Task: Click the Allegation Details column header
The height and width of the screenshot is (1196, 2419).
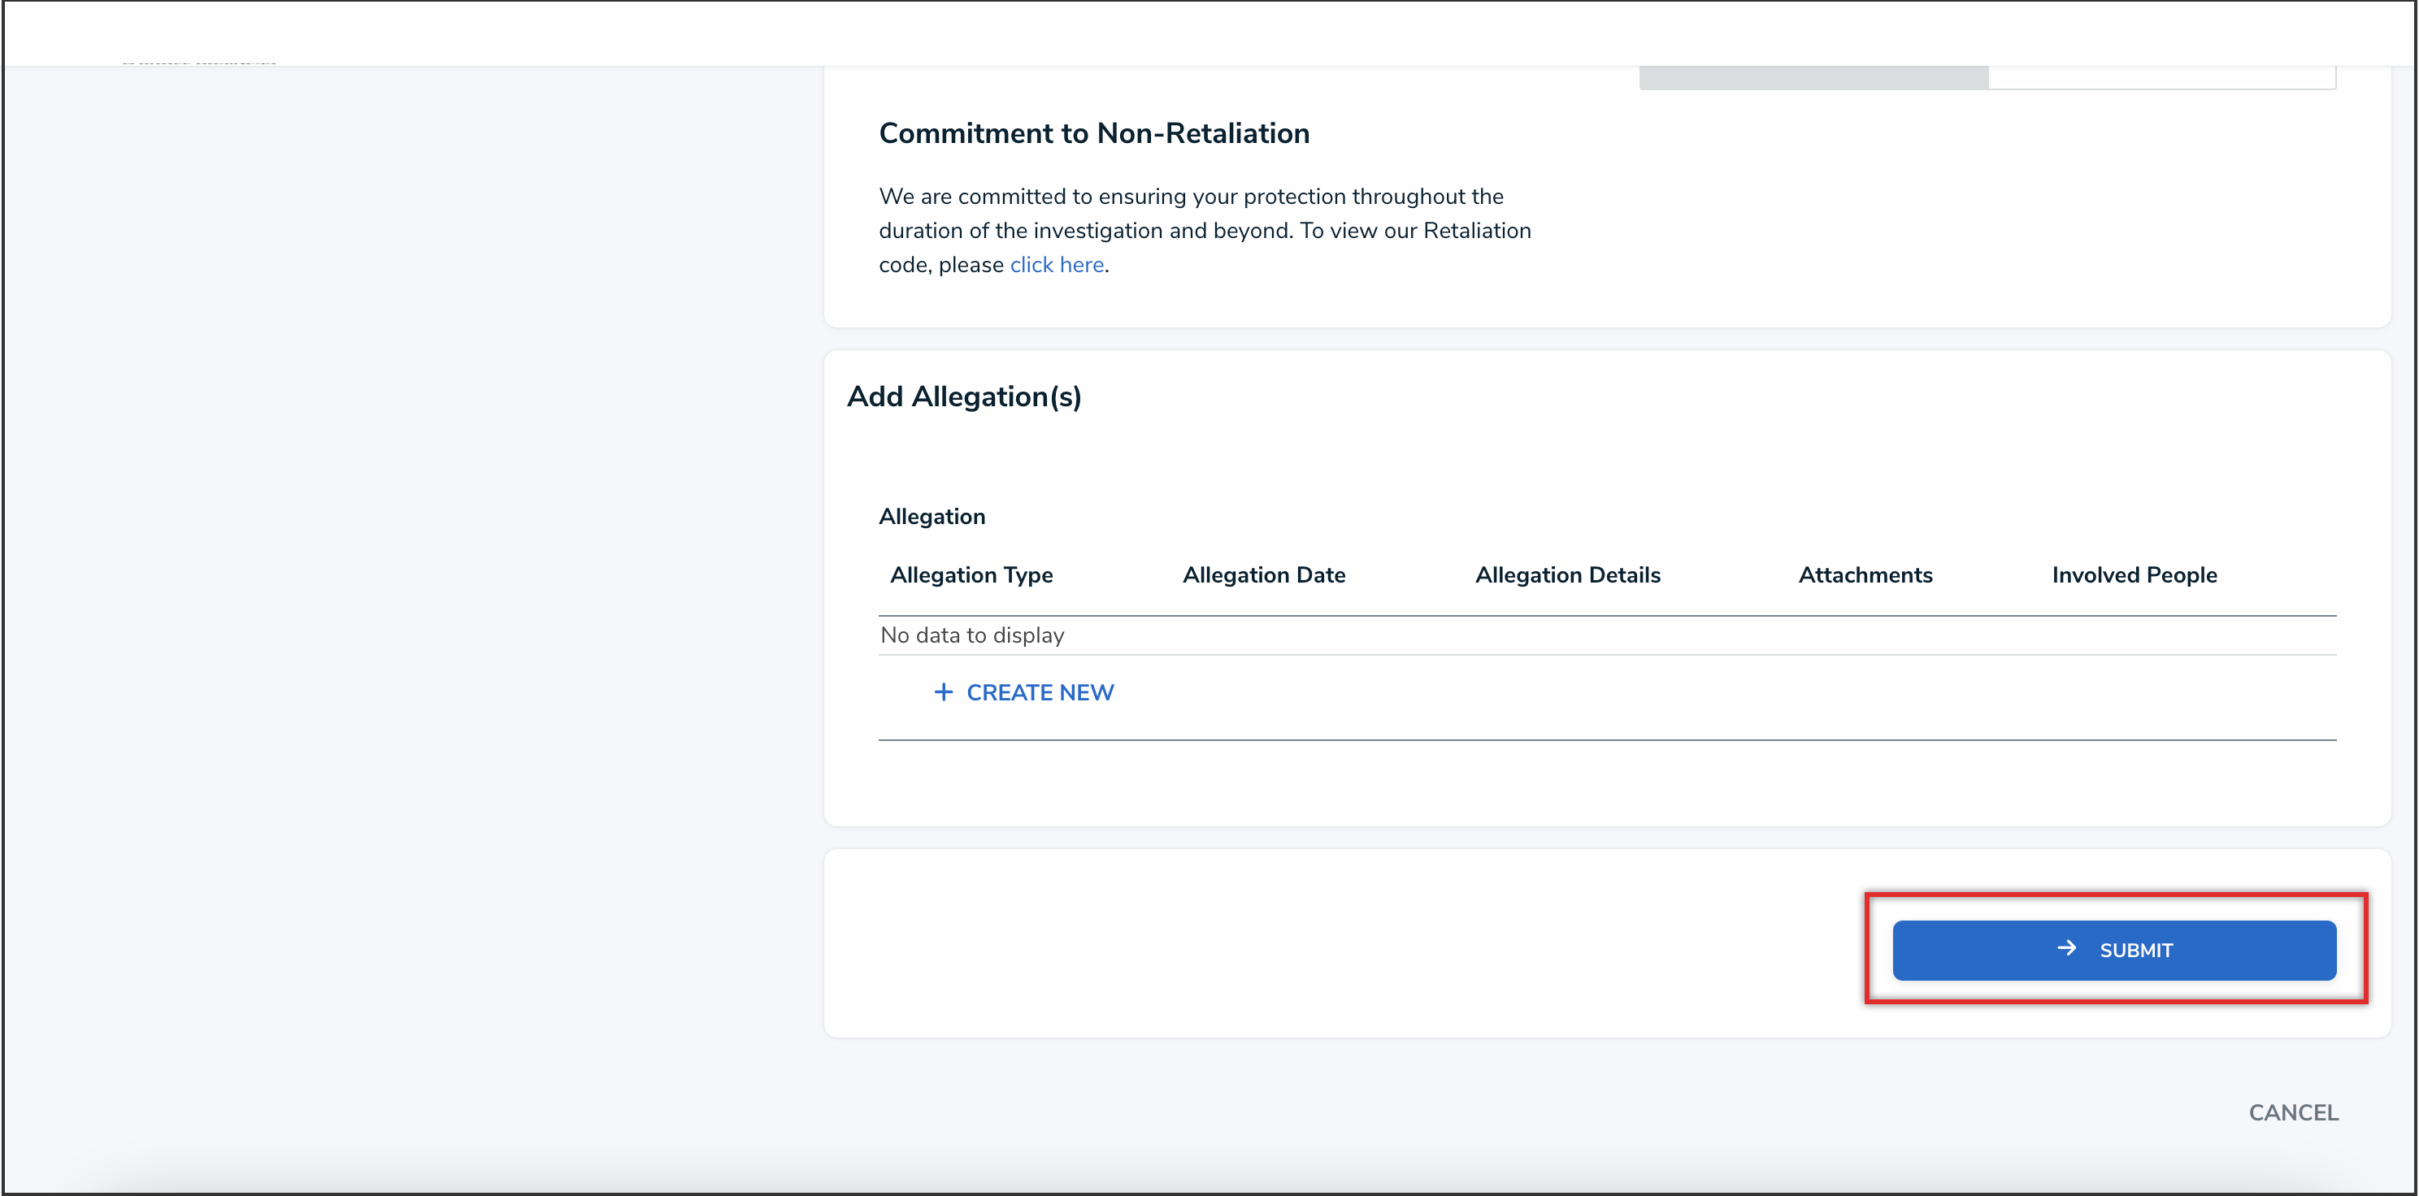Action: tap(1567, 574)
